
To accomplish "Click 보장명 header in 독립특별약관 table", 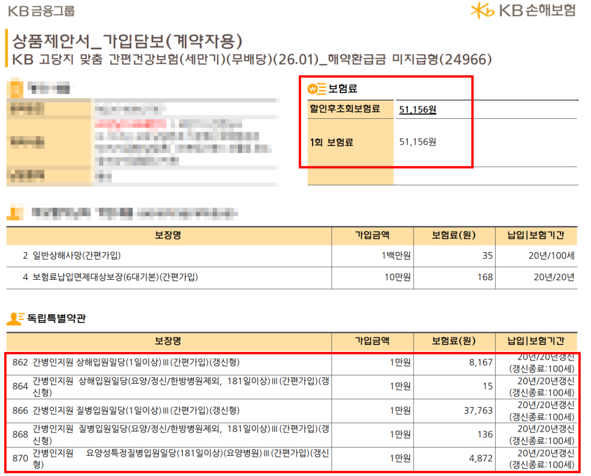I will point(168,341).
